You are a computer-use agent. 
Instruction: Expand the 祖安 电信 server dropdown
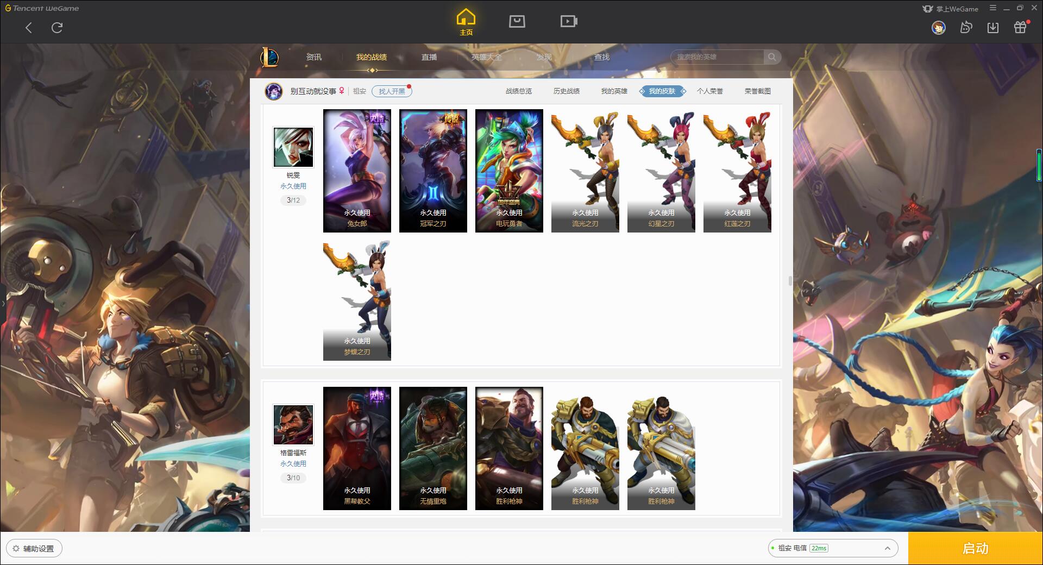[833, 548]
